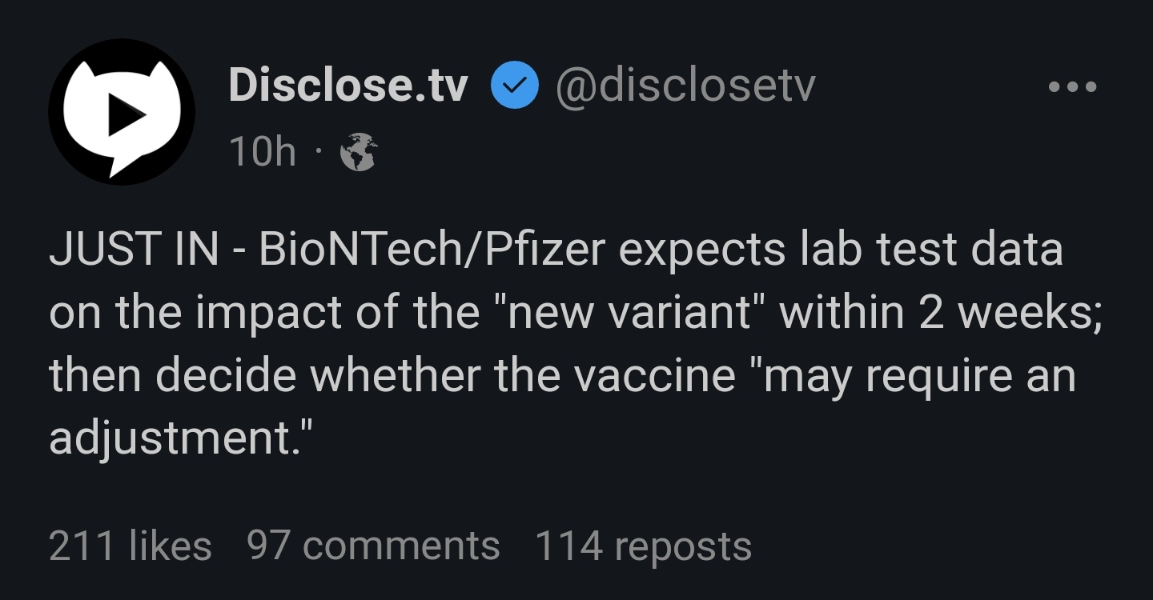
Task: Click the words JUST IN in the post
Action: tap(134, 250)
